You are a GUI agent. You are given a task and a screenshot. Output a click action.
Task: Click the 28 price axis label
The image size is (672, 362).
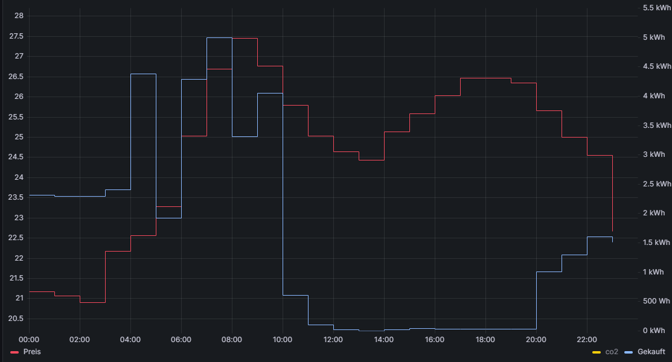[19, 16]
